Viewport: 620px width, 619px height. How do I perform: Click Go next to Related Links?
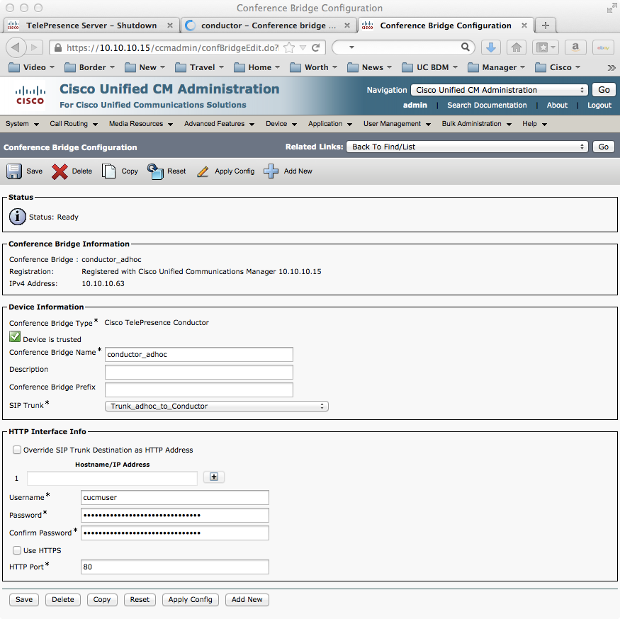(604, 147)
